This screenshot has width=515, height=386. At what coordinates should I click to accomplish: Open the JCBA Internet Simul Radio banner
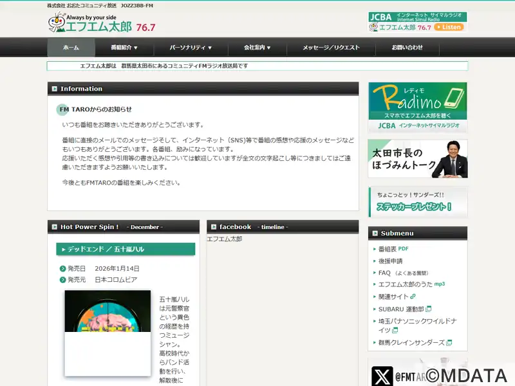[x=417, y=22]
